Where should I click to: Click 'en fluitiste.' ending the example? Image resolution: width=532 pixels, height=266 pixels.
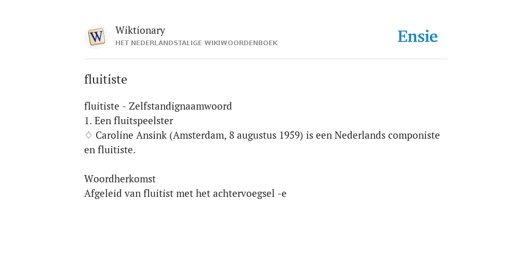click(110, 150)
